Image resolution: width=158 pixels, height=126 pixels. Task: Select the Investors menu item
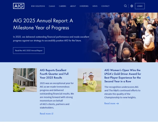pos(84,6)
